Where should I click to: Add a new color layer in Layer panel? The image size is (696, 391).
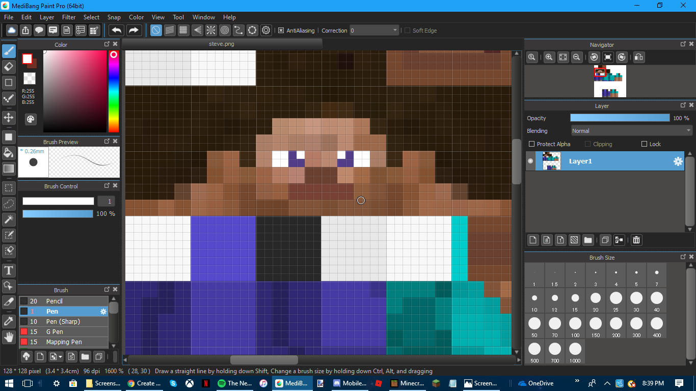coord(533,240)
